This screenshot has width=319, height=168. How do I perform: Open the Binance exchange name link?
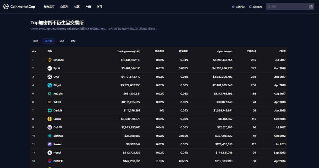click(58, 60)
